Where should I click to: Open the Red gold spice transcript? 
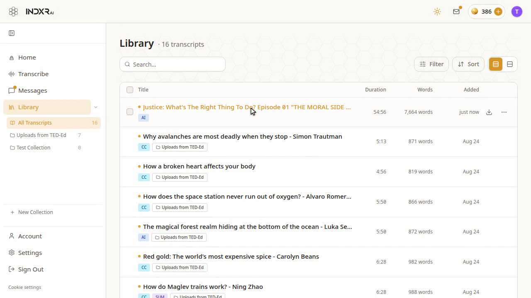click(x=231, y=257)
